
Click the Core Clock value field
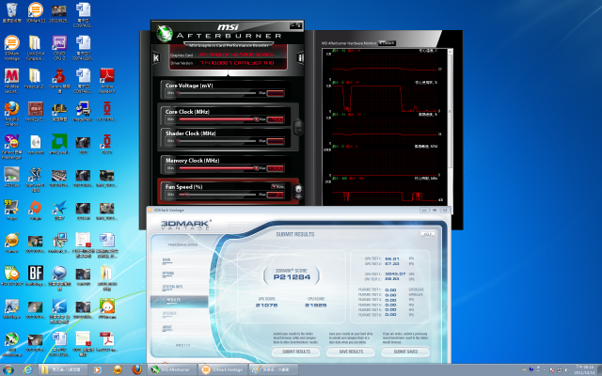(276, 119)
